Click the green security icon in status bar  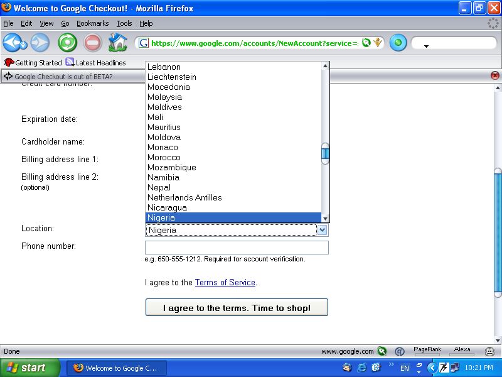click(x=382, y=351)
